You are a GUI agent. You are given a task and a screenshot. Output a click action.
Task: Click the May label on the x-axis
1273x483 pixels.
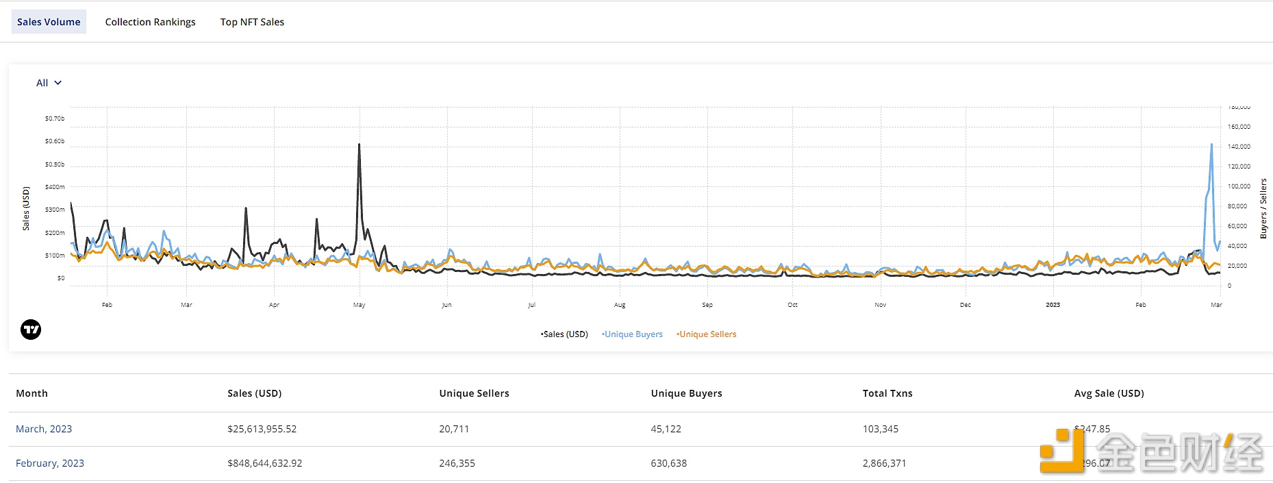tap(359, 305)
